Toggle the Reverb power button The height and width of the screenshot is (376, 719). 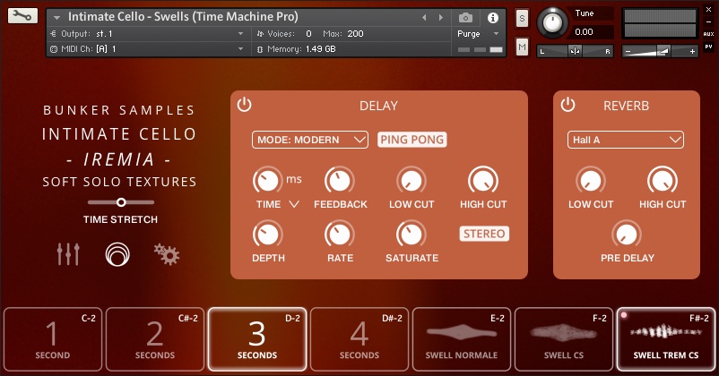(x=567, y=105)
